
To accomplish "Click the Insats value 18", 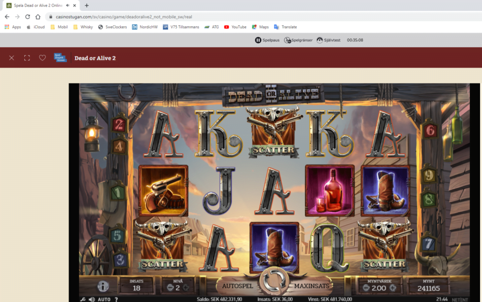I will point(136,288).
